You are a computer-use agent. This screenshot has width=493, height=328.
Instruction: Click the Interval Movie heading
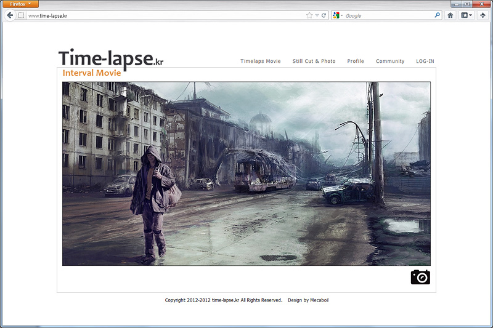pyautogui.click(x=92, y=73)
